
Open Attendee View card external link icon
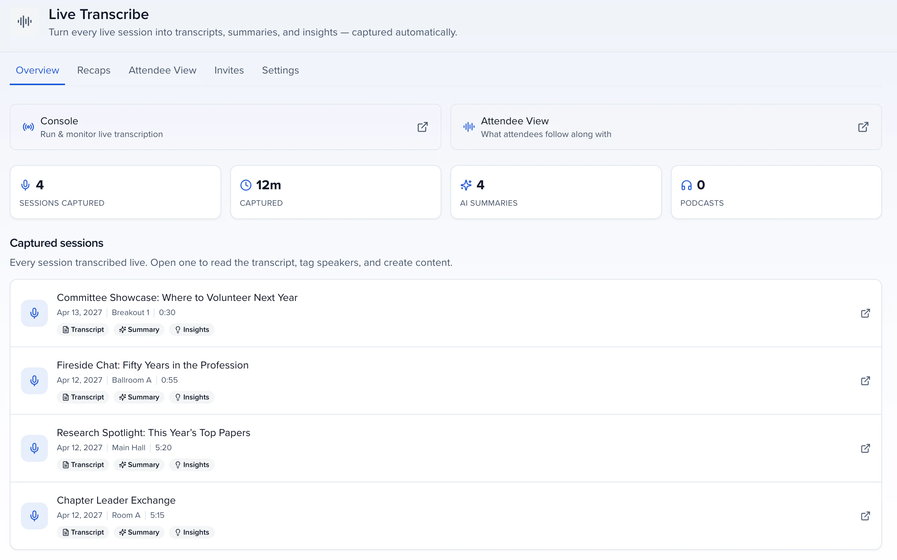tap(863, 127)
